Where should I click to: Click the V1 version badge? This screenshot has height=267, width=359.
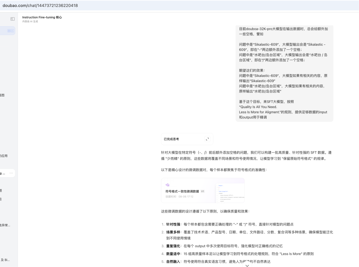[x=203, y=191]
